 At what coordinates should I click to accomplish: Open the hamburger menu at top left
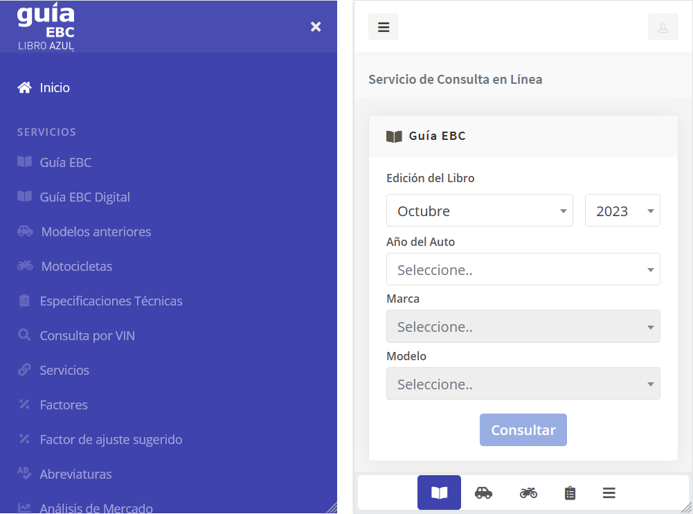pos(383,26)
